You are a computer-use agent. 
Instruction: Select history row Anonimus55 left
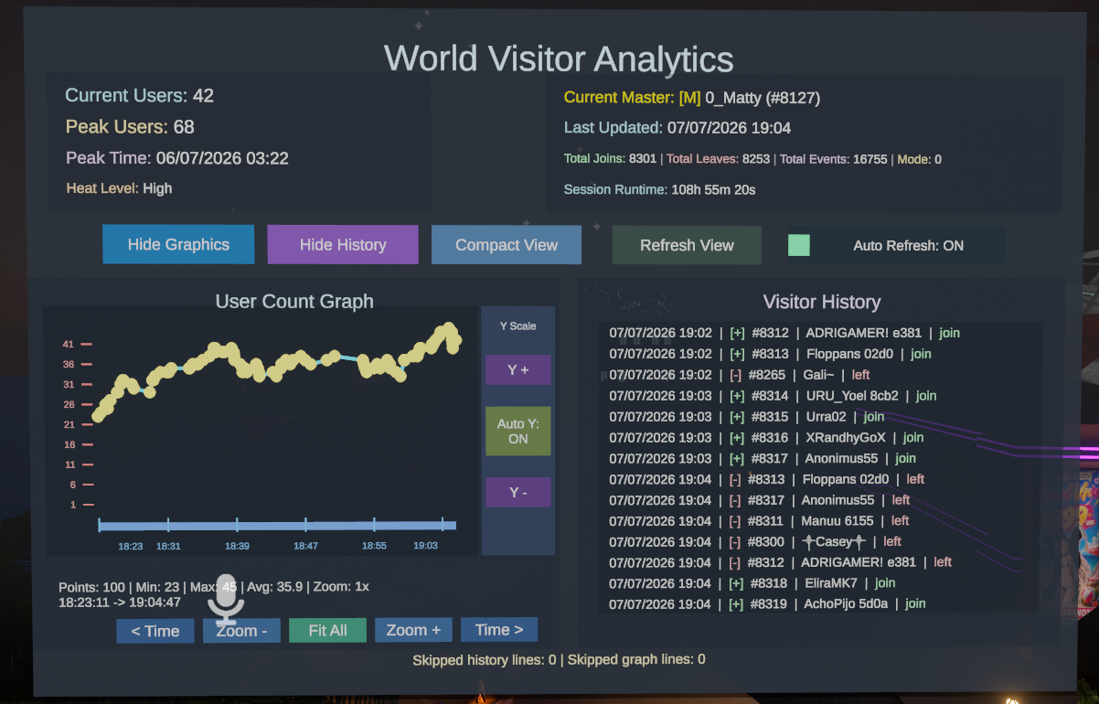point(760,500)
